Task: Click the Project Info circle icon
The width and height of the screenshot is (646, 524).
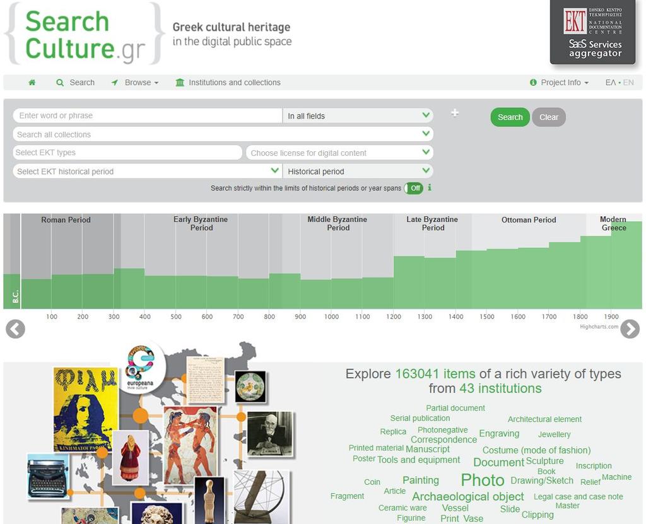Action: pos(533,83)
